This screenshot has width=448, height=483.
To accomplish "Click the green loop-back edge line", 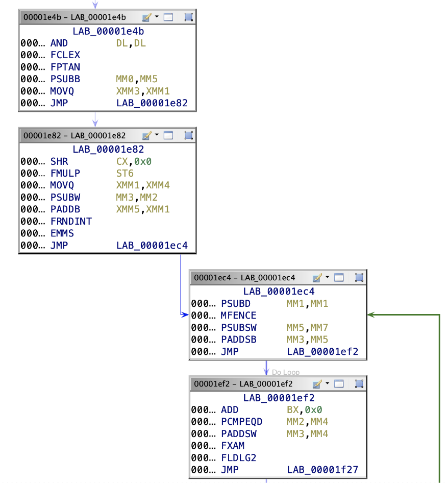I will tap(439, 398).
